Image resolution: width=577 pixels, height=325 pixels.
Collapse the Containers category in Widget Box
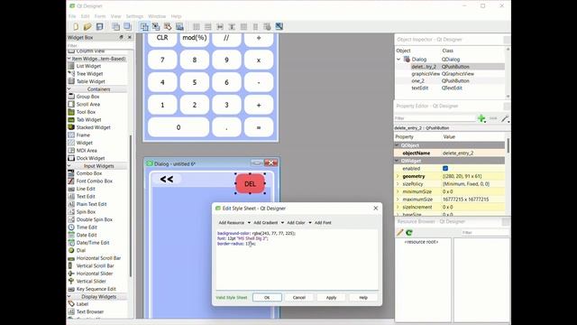[x=69, y=89]
